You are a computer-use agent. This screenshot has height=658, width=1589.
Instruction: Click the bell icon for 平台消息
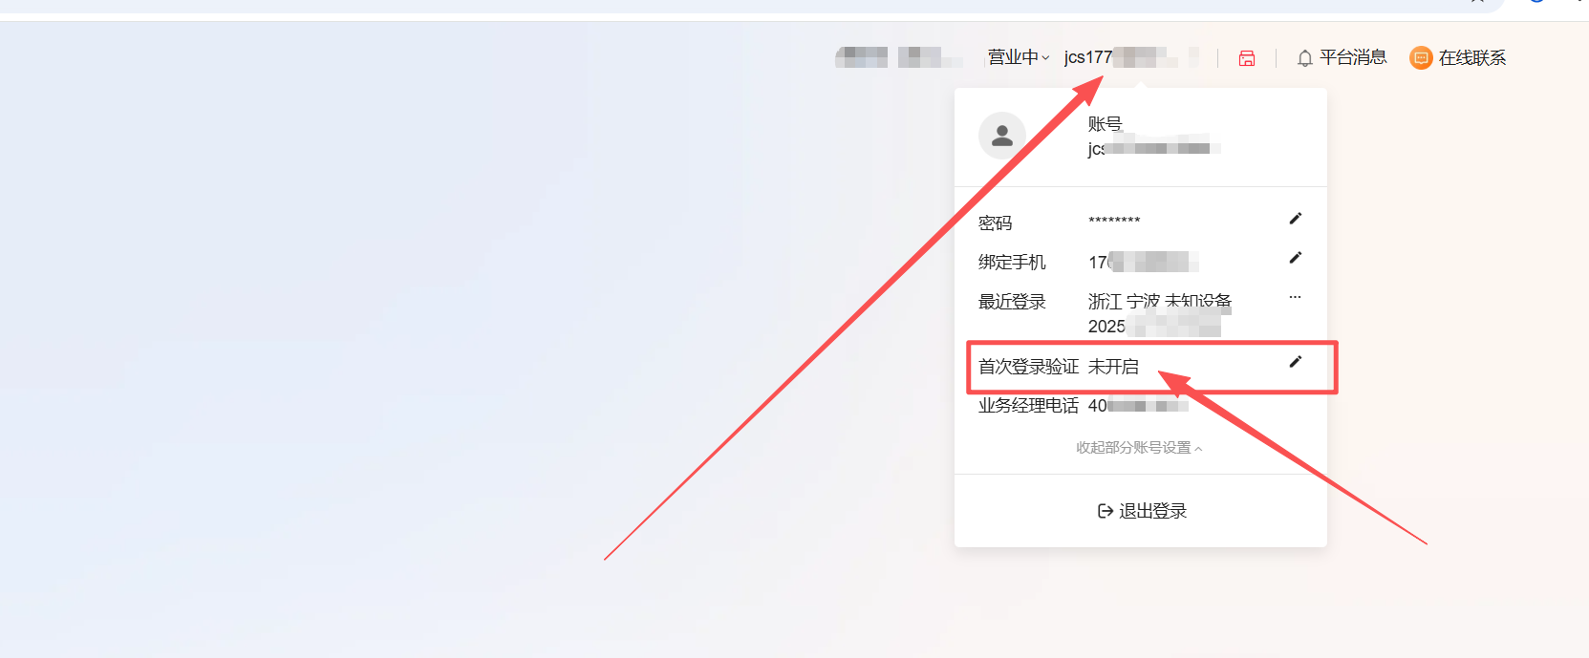(1304, 58)
